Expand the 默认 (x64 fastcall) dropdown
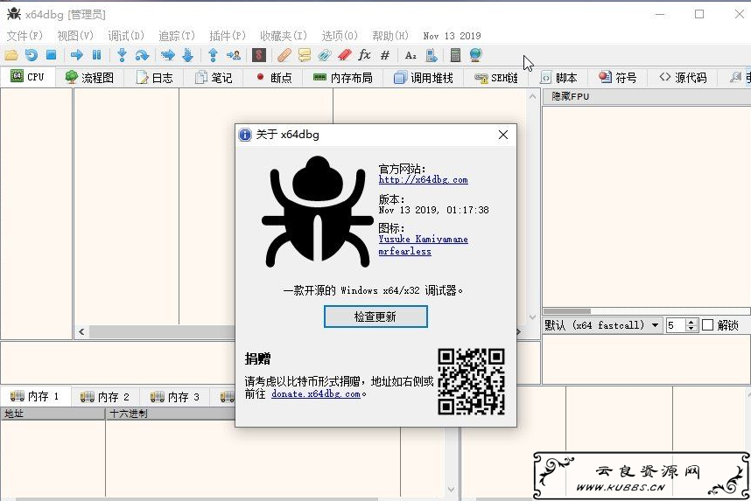751x501 pixels. [x=656, y=325]
